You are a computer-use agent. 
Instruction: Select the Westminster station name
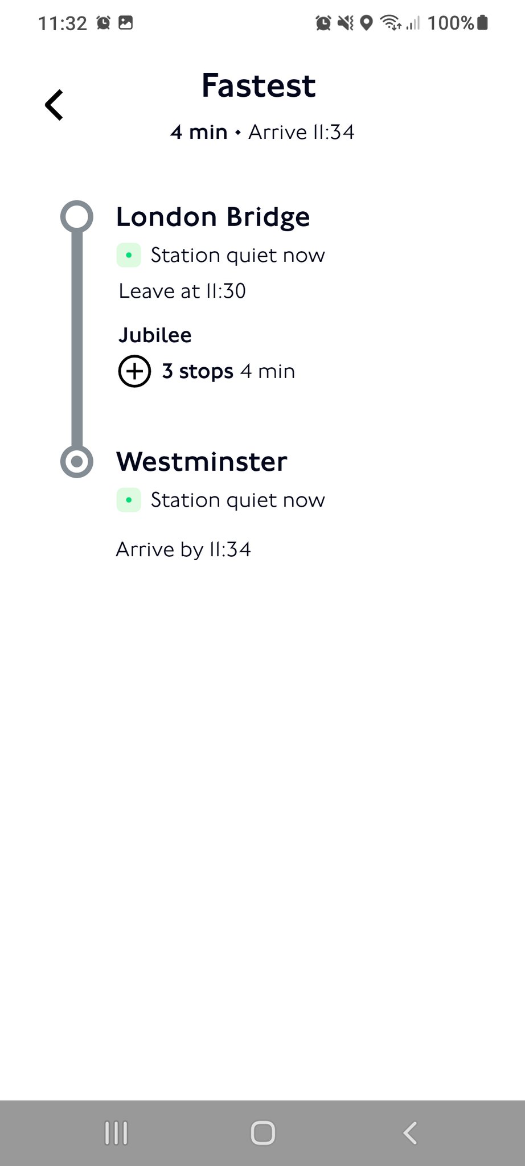tap(202, 462)
